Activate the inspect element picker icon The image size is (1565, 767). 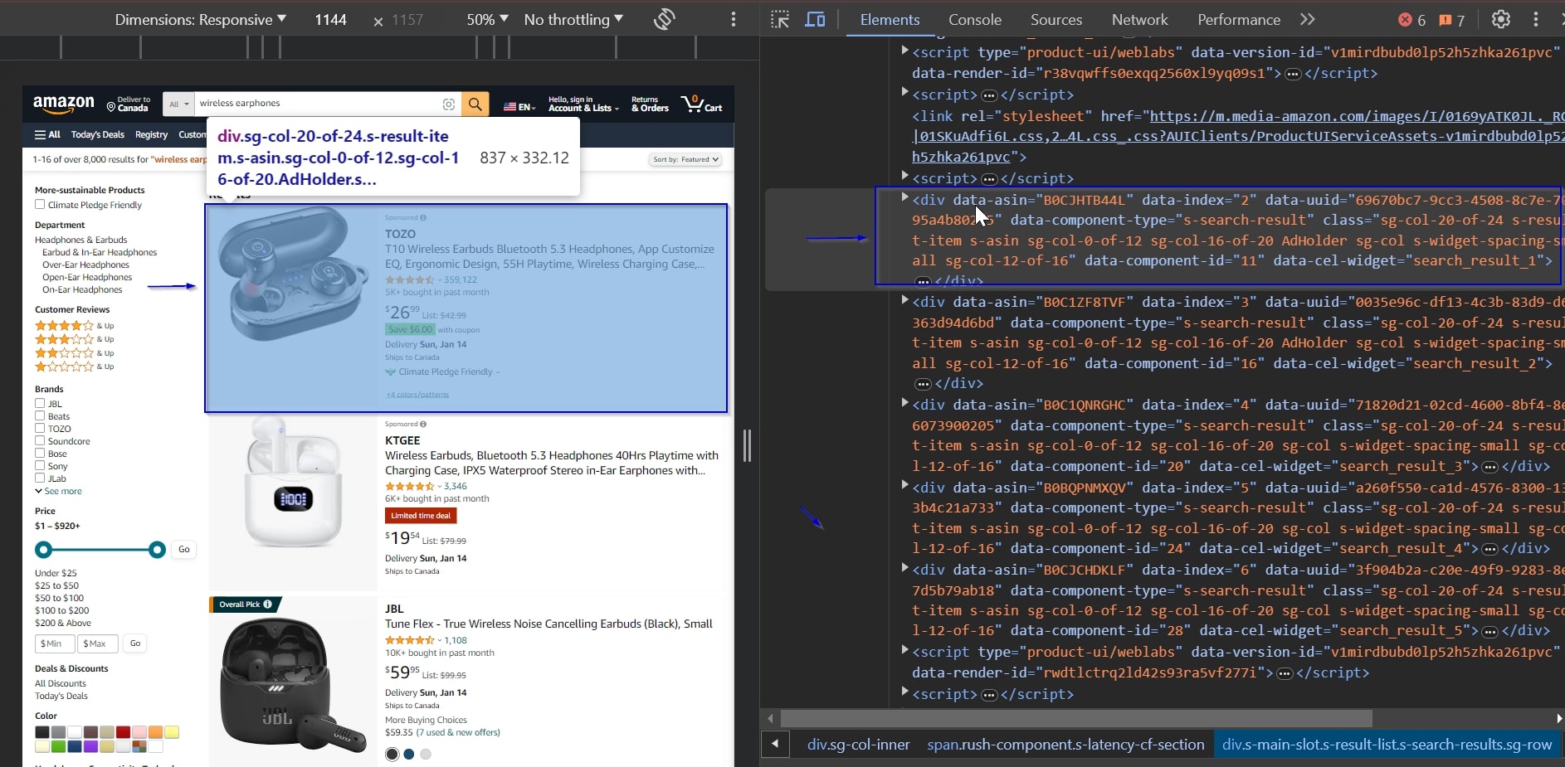(780, 19)
